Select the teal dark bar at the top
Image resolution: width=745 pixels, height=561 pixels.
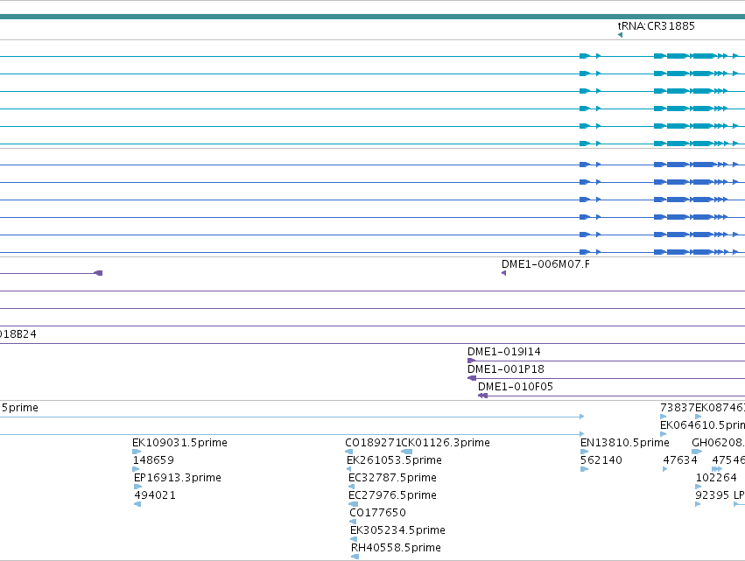coord(373,17)
